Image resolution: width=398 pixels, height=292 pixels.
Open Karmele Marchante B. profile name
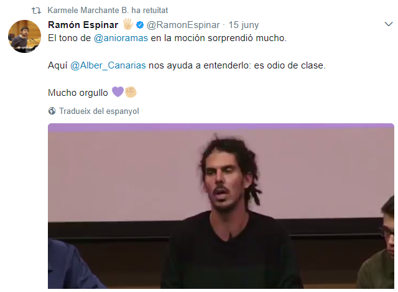point(88,11)
